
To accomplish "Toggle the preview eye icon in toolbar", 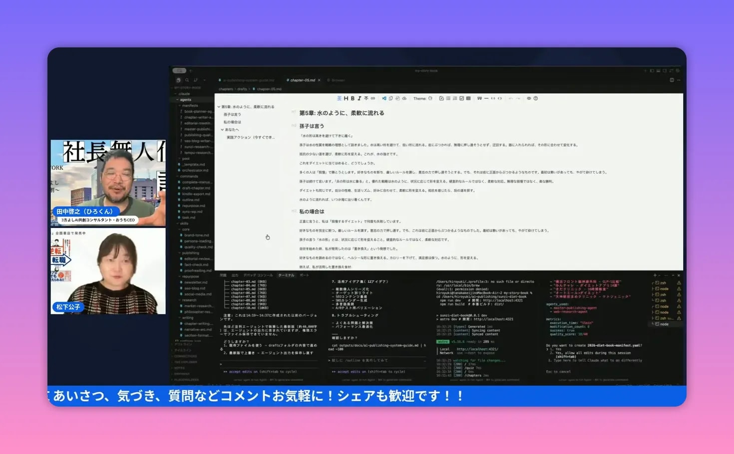I will [529, 99].
